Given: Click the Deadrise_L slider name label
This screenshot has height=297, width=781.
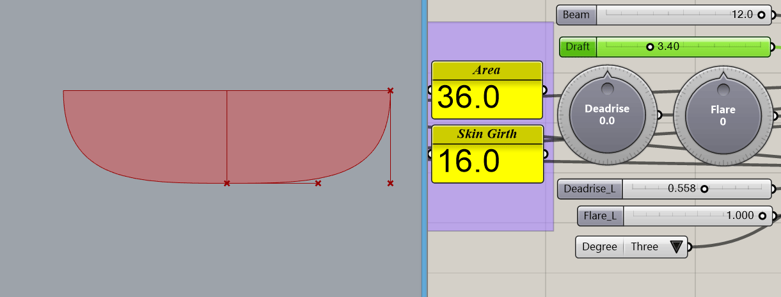Looking at the screenshot, I should [590, 189].
